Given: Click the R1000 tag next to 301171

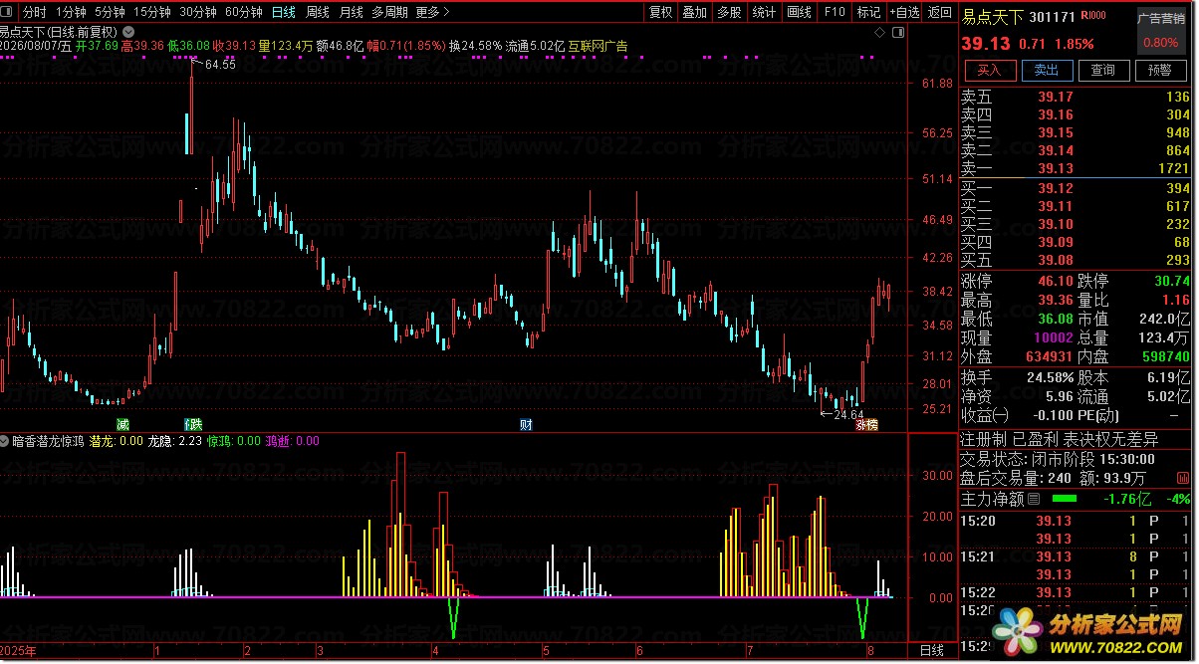Looking at the screenshot, I should pyautogui.click(x=1093, y=17).
